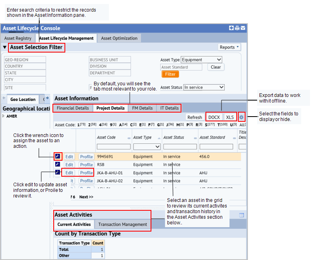The image size is (314, 260).
Task: Open the Reports dropdown menu
Action: pos(229,47)
